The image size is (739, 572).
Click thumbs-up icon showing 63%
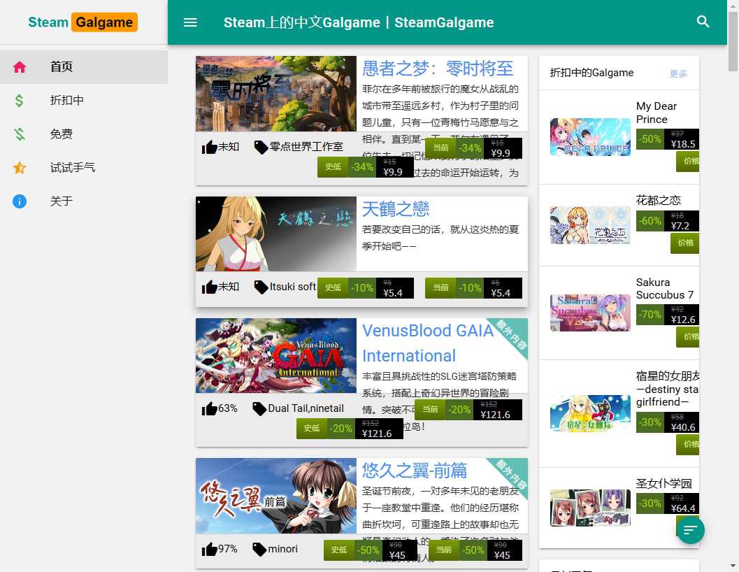click(209, 408)
